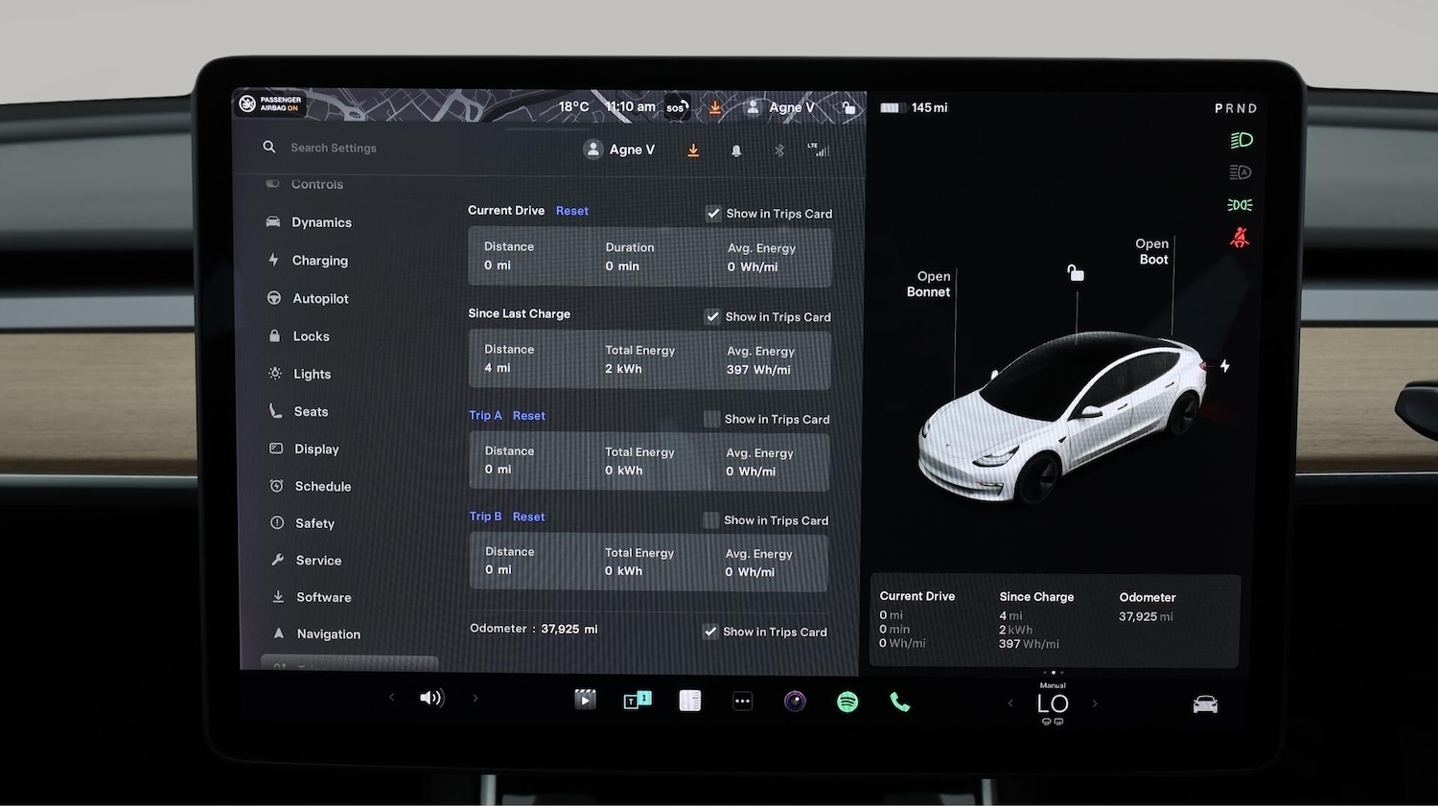
Task: Tap Open Bonnet on the car view
Action: tap(929, 285)
